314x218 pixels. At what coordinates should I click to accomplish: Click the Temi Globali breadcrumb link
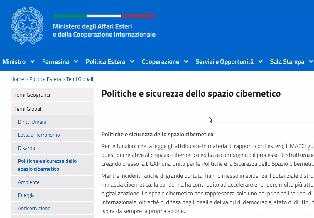[x=80, y=79]
